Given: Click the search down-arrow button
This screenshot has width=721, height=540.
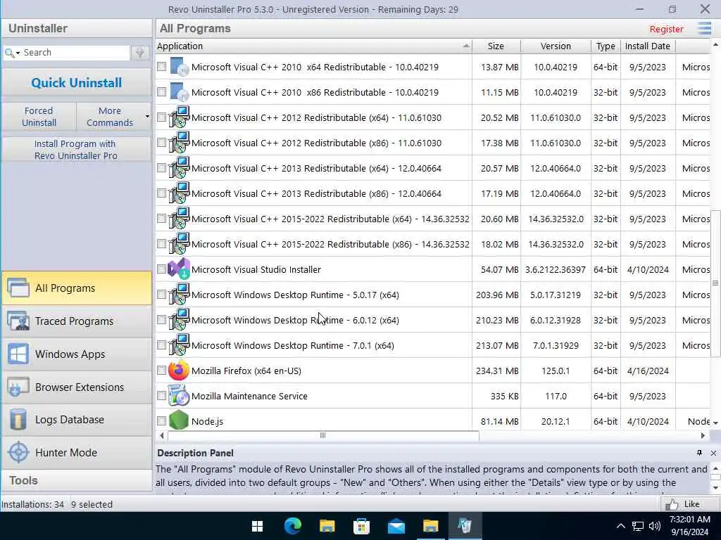Looking at the screenshot, I should tap(140, 53).
